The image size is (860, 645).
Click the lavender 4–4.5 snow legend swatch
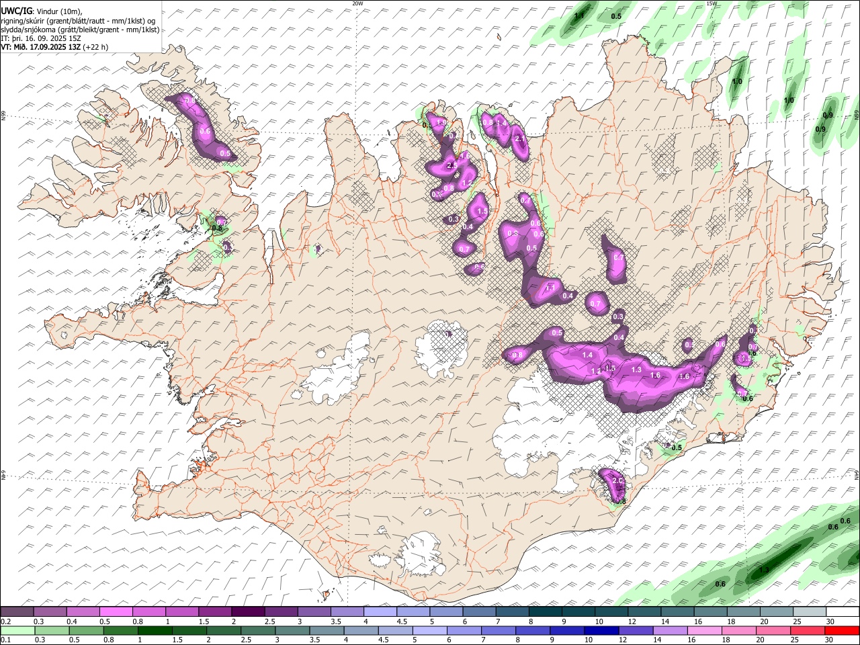pos(380,612)
